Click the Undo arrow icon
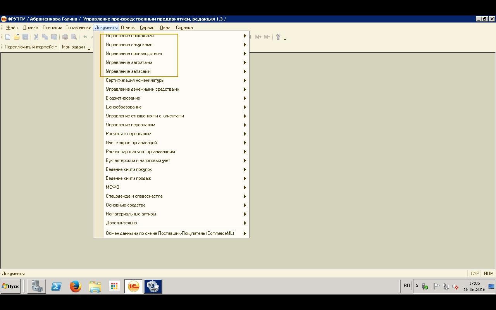 pos(85,37)
